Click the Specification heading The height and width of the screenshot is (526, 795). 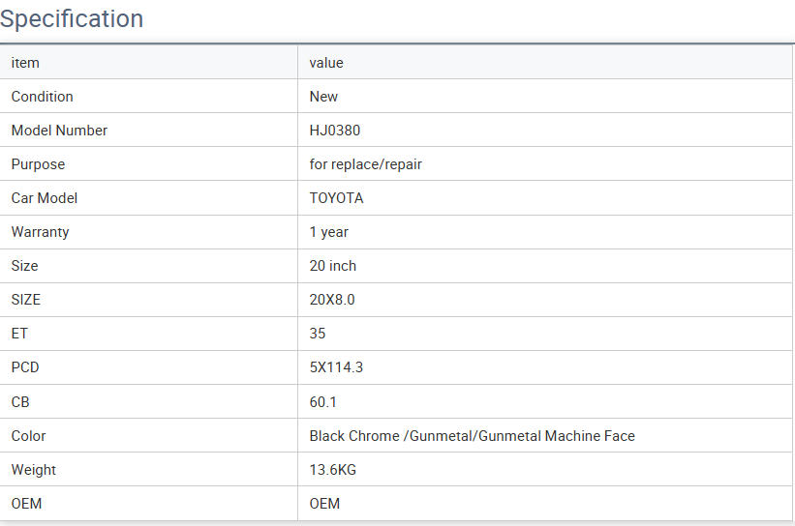click(72, 18)
